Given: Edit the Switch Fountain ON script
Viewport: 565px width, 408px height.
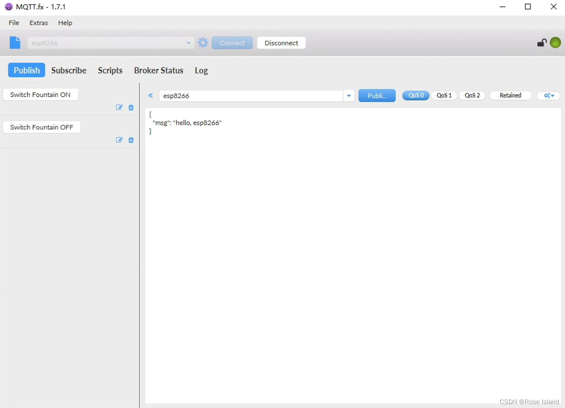Looking at the screenshot, I should (119, 107).
